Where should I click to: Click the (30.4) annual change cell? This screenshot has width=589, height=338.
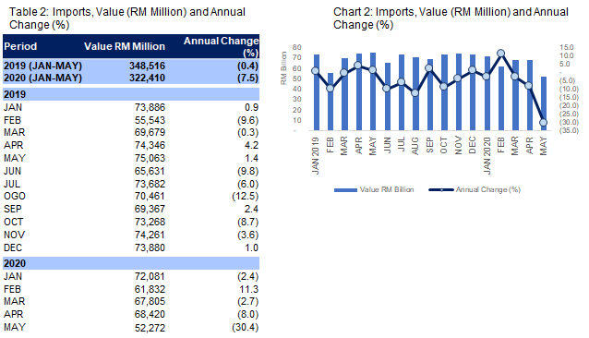pos(245,328)
